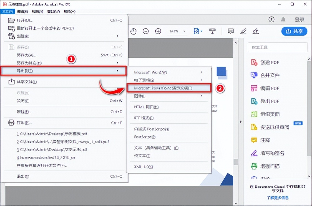Click the 检索工具 search field
Image resolution: width=312 pixels, height=206 pixels.
click(x=277, y=47)
